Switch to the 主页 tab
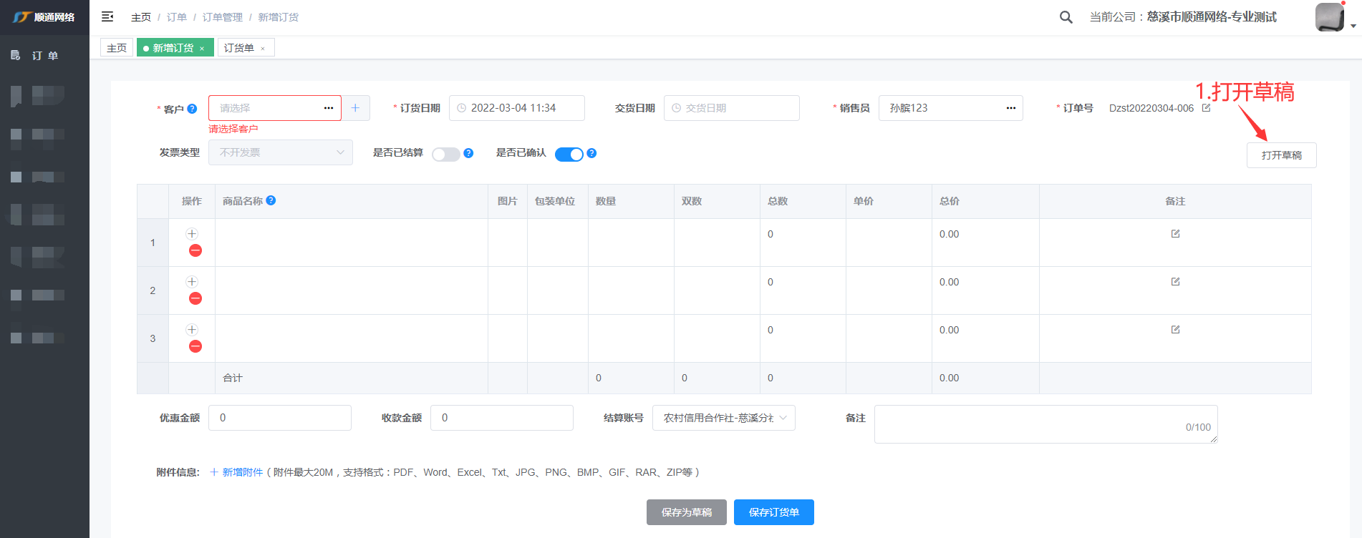 pos(117,48)
